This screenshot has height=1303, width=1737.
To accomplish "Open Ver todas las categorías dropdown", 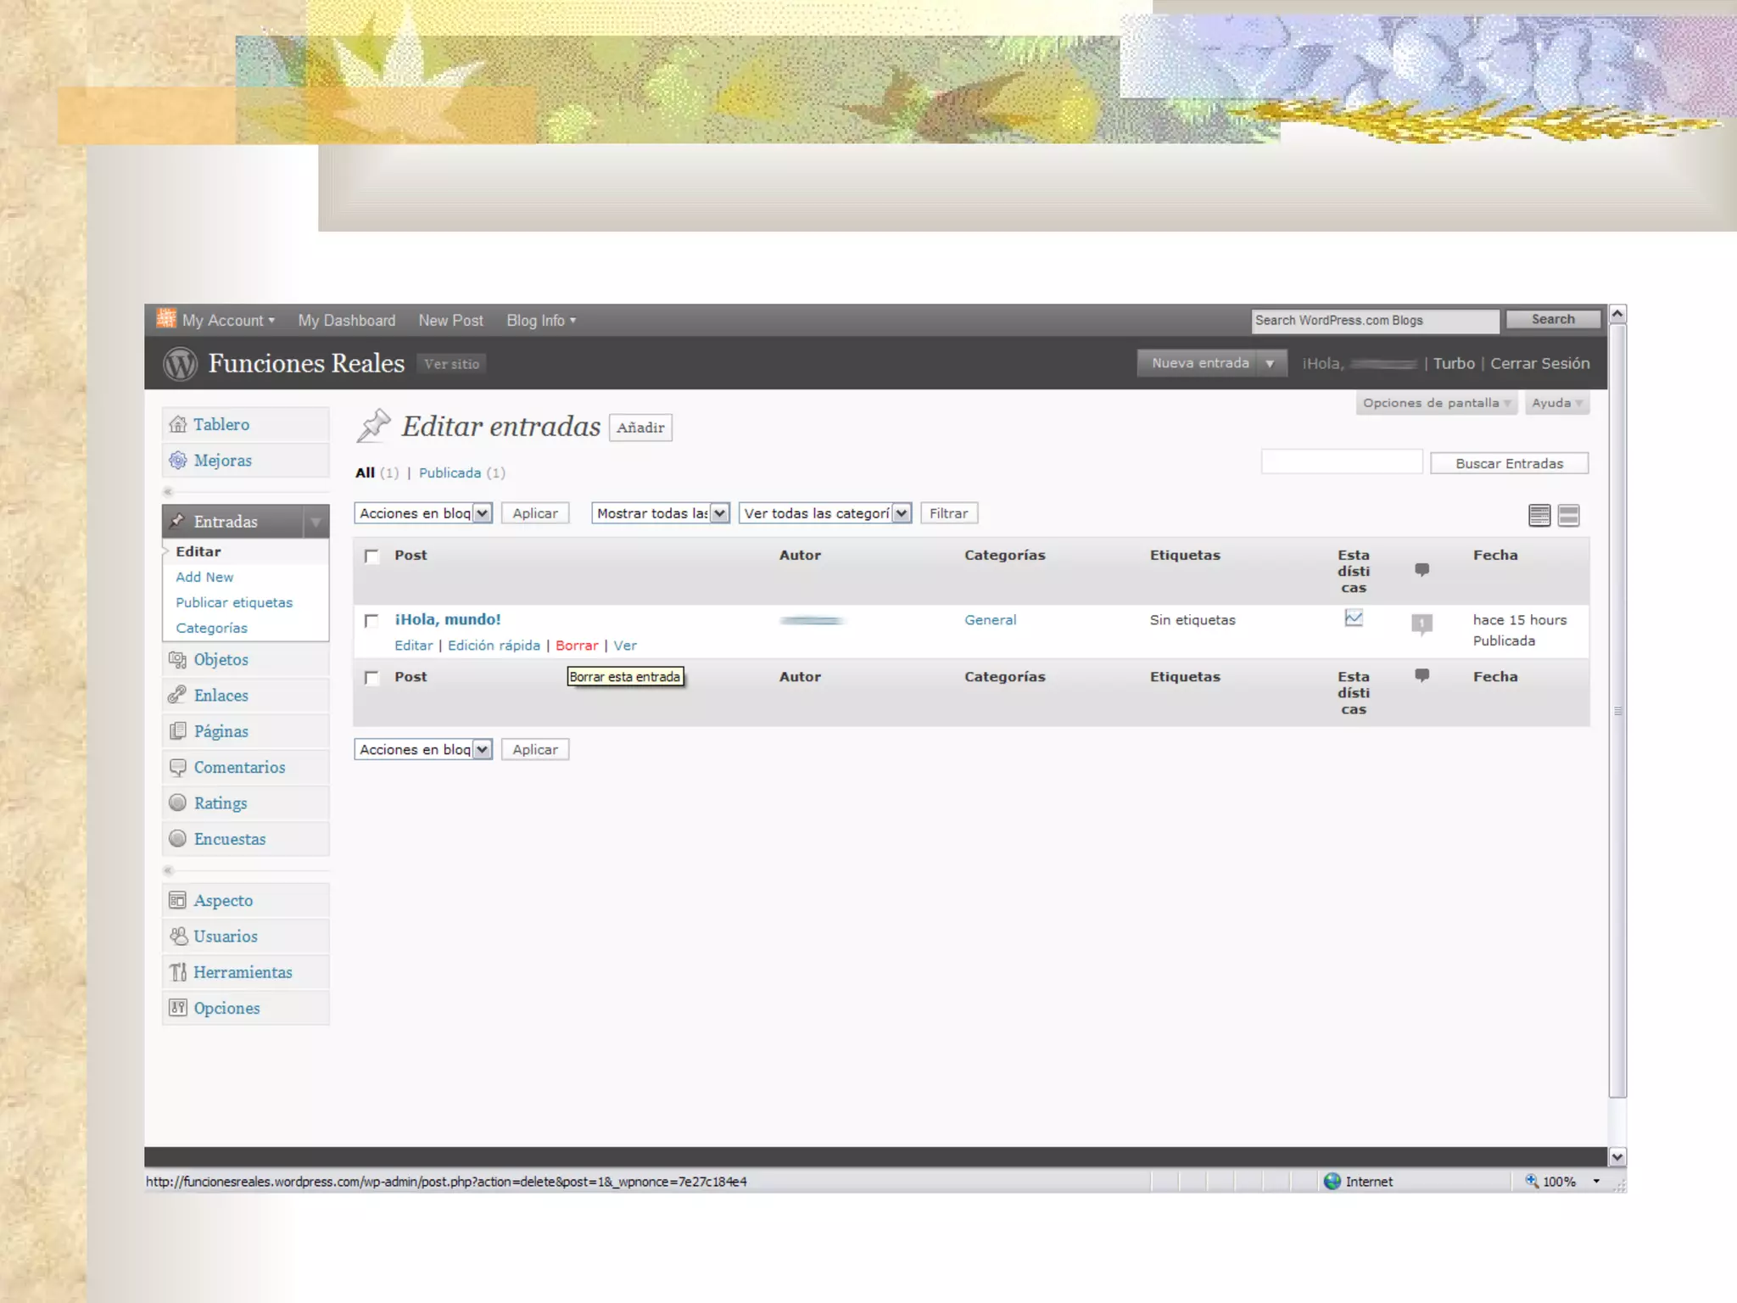I will pos(824,513).
